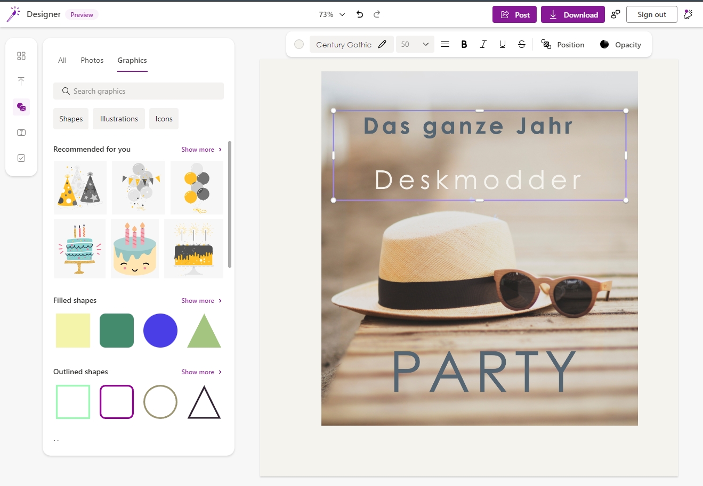Expand Show more for Filled shapes
The width and height of the screenshot is (703, 486).
click(x=201, y=301)
